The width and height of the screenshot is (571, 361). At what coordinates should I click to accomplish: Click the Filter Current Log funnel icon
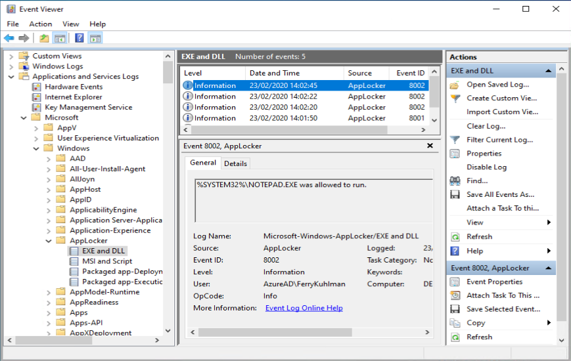click(455, 140)
